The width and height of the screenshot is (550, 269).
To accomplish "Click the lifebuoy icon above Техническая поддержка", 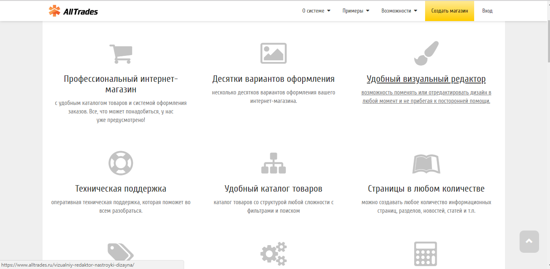I will (x=120, y=163).
